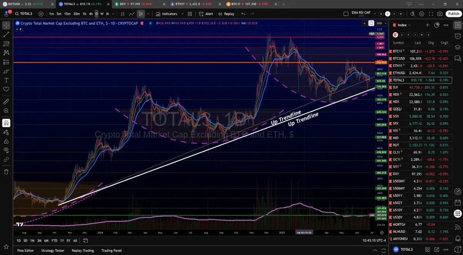Screen dimensions: 463x255
Task: Add a symbol to the watchlist
Action: pyautogui.click(x=428, y=25)
